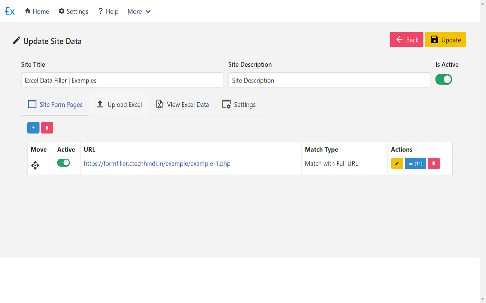Open the blue fields list (11) icon

click(x=415, y=164)
